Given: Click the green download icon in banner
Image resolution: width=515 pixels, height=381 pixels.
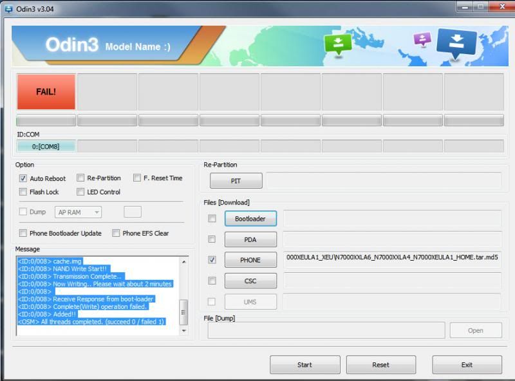Looking at the screenshot, I should point(338,44).
